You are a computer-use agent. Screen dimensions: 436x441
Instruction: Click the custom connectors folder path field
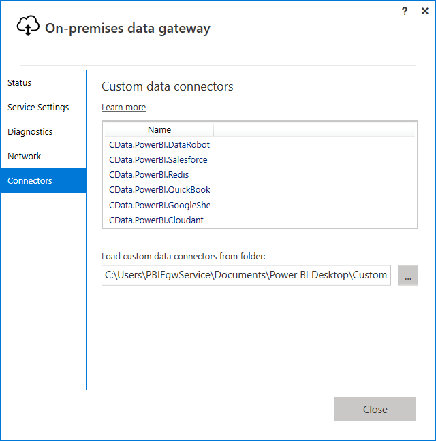[x=246, y=275]
